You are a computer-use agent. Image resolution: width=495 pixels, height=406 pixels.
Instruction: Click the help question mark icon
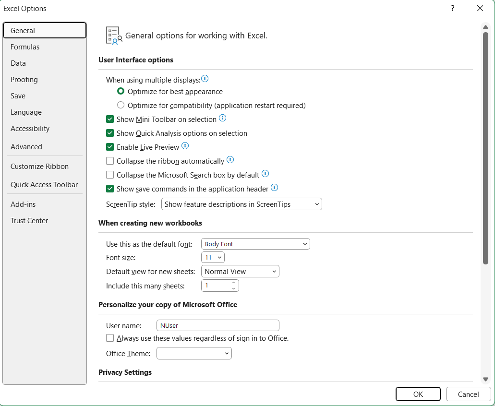(x=452, y=8)
